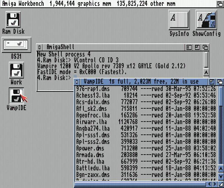
Task: Open the Ram Disk icon
Action: click(13, 19)
